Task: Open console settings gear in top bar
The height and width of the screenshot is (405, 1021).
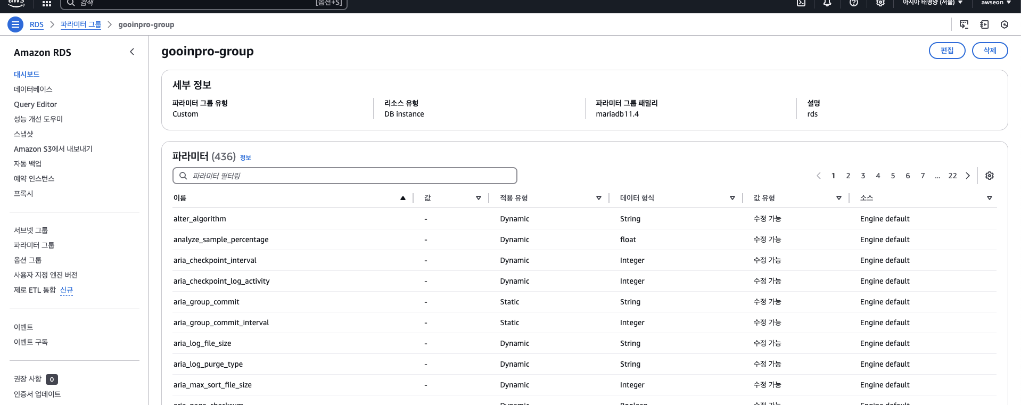Action: (880, 3)
